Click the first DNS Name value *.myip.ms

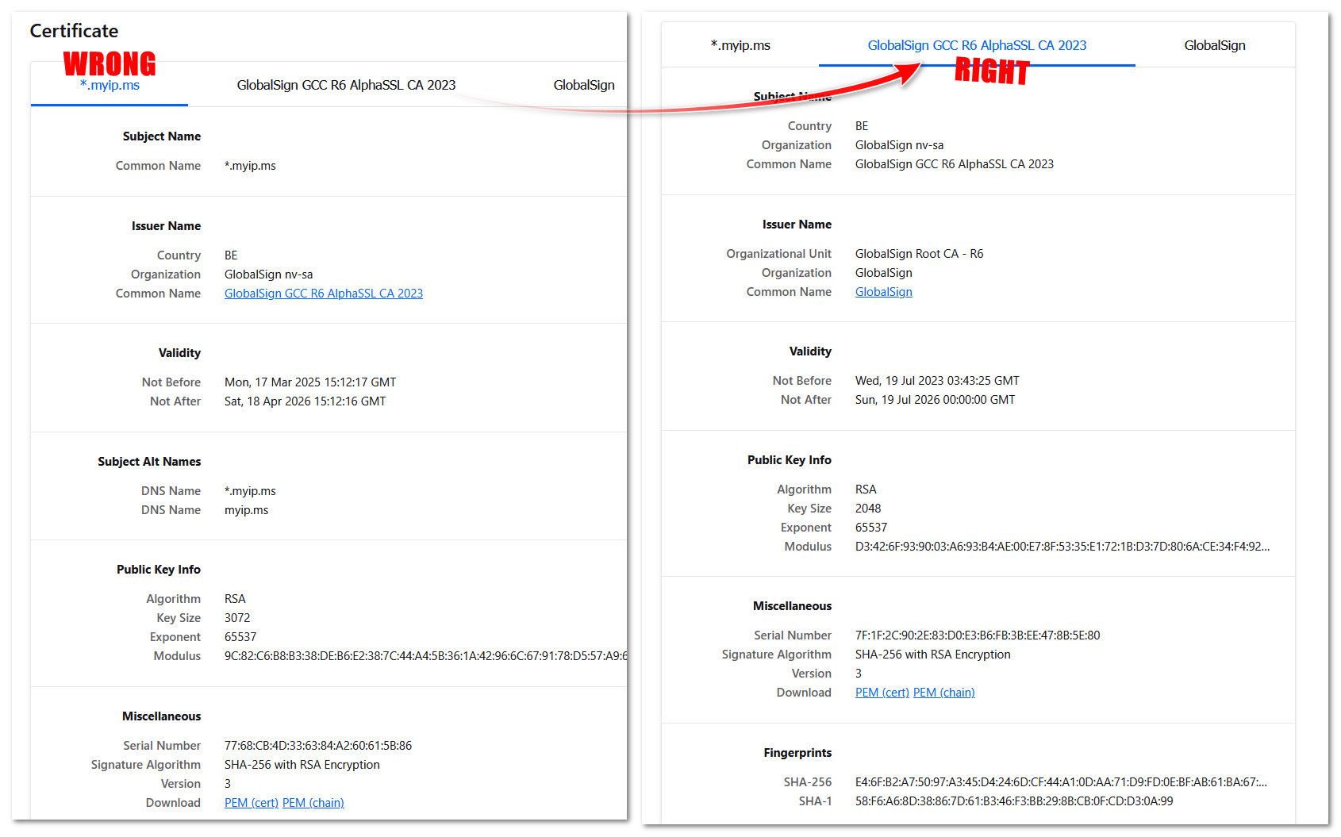[251, 491]
